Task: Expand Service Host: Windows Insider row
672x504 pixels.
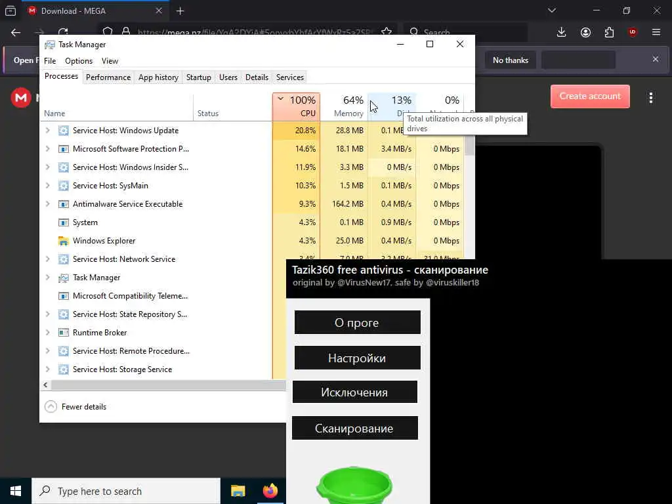Action: point(47,167)
